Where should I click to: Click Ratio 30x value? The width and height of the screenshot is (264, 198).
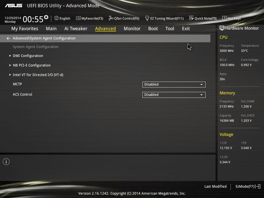click(222, 79)
